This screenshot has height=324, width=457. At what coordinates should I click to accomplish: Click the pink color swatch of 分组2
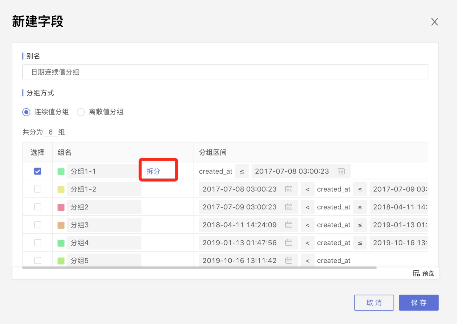[x=61, y=207]
